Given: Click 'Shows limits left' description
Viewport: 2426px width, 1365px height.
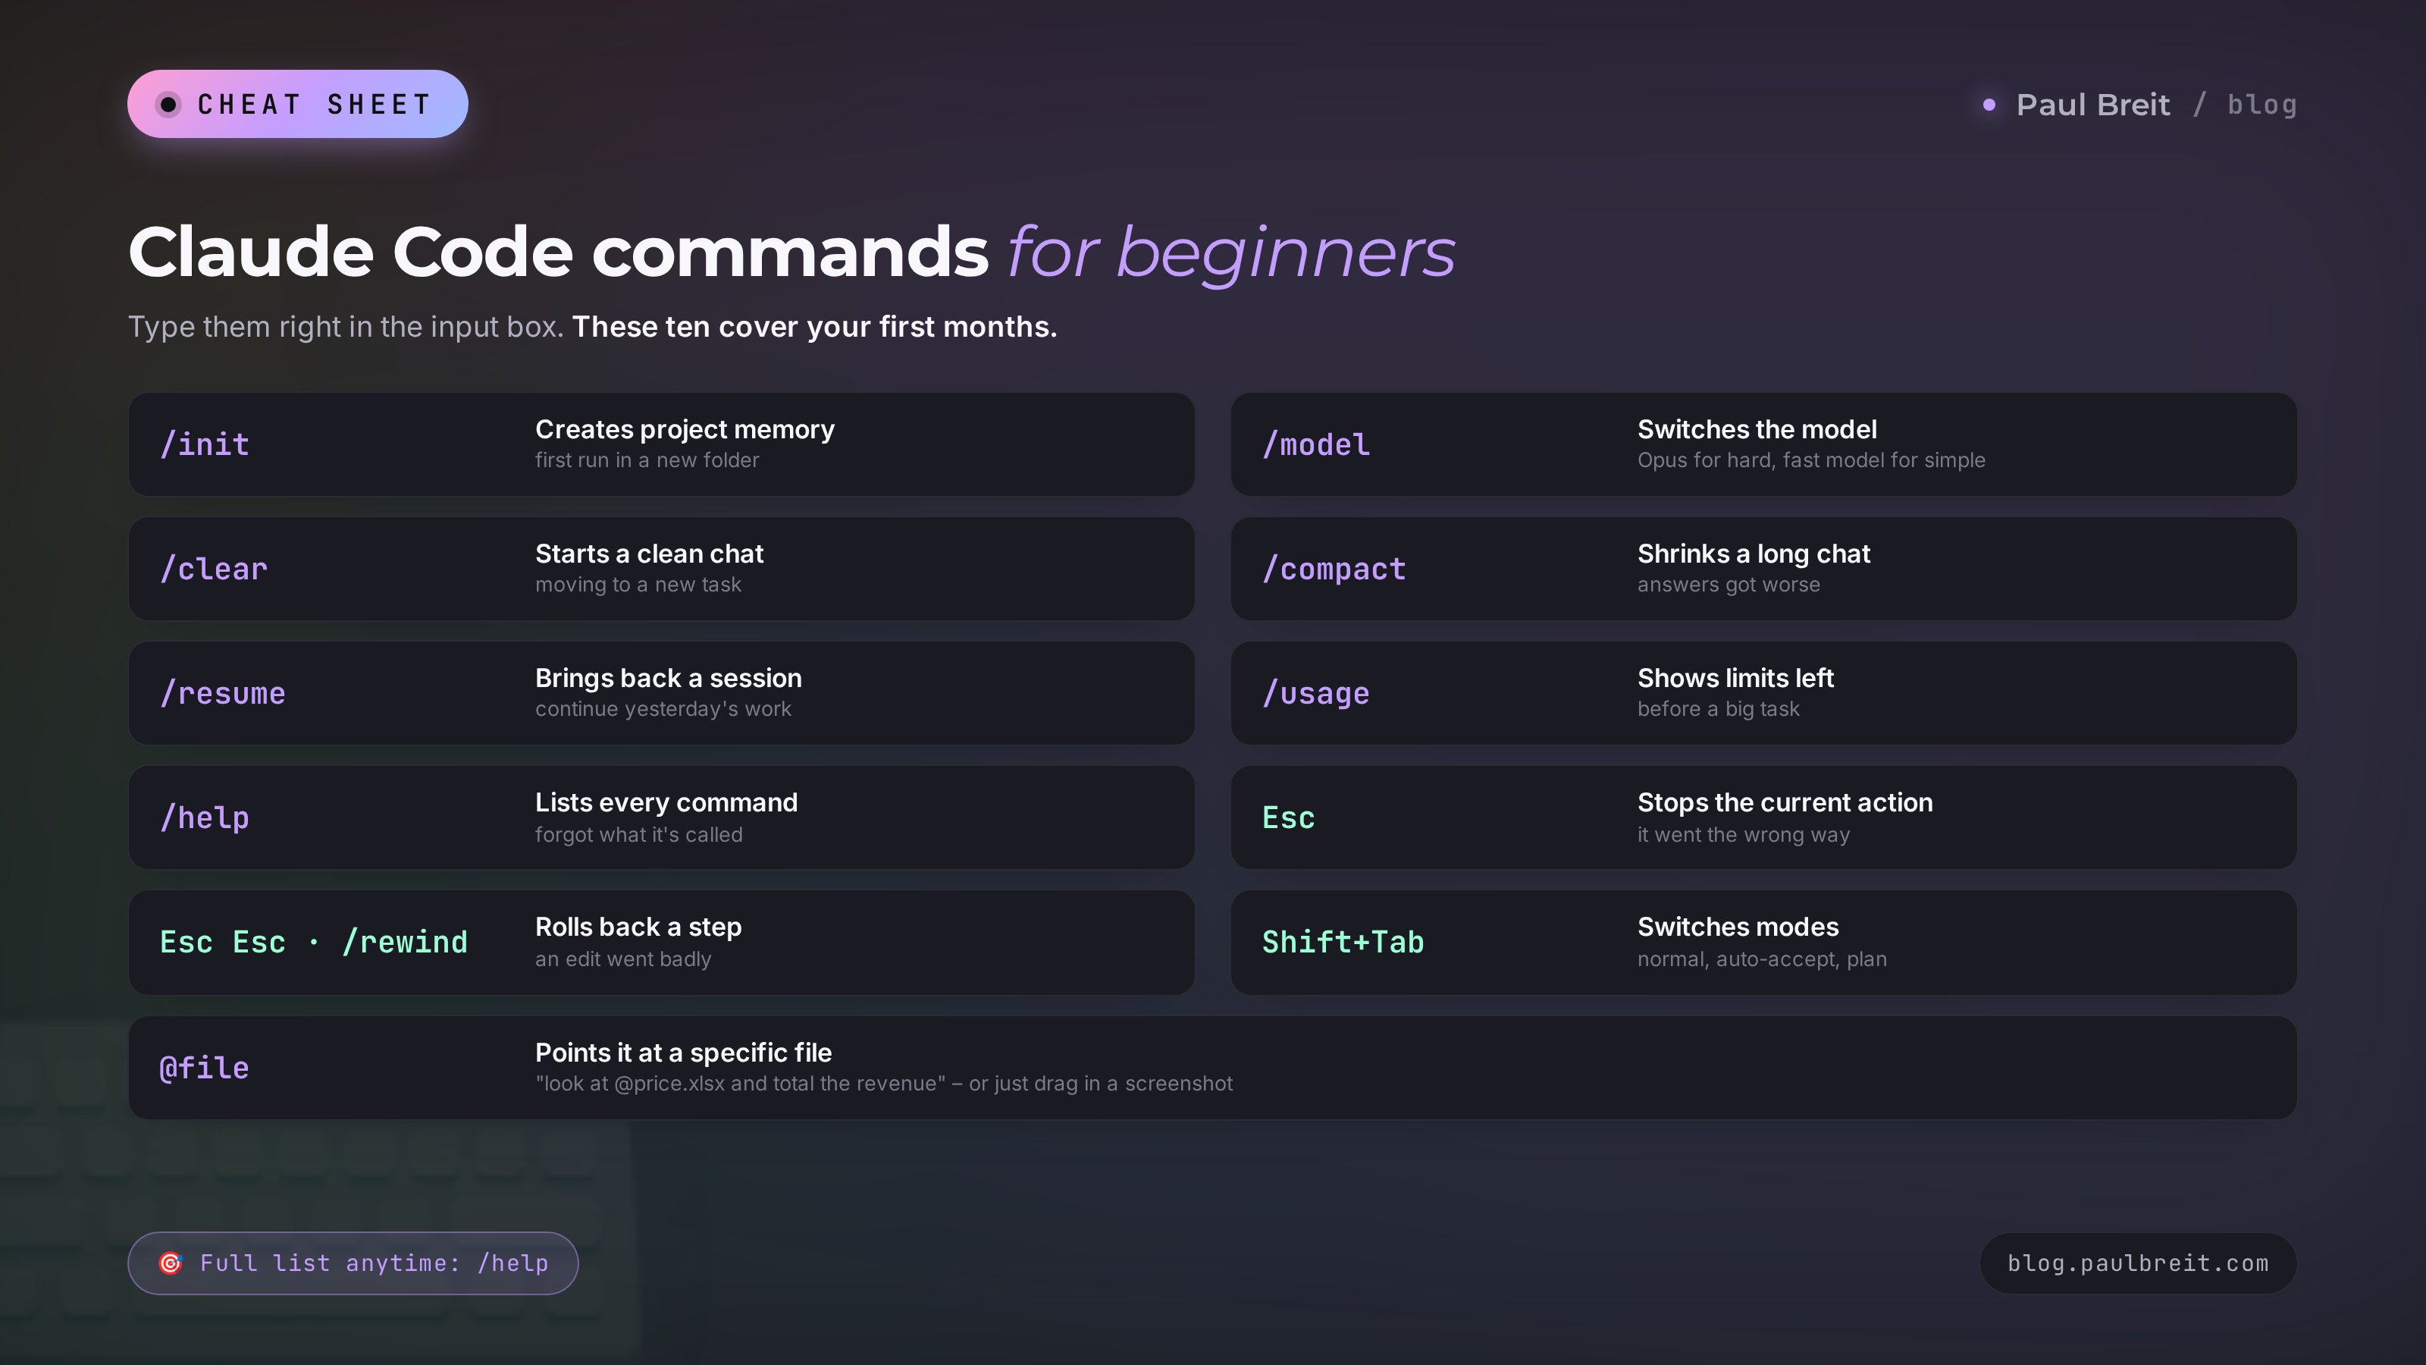Looking at the screenshot, I should click(1735, 678).
